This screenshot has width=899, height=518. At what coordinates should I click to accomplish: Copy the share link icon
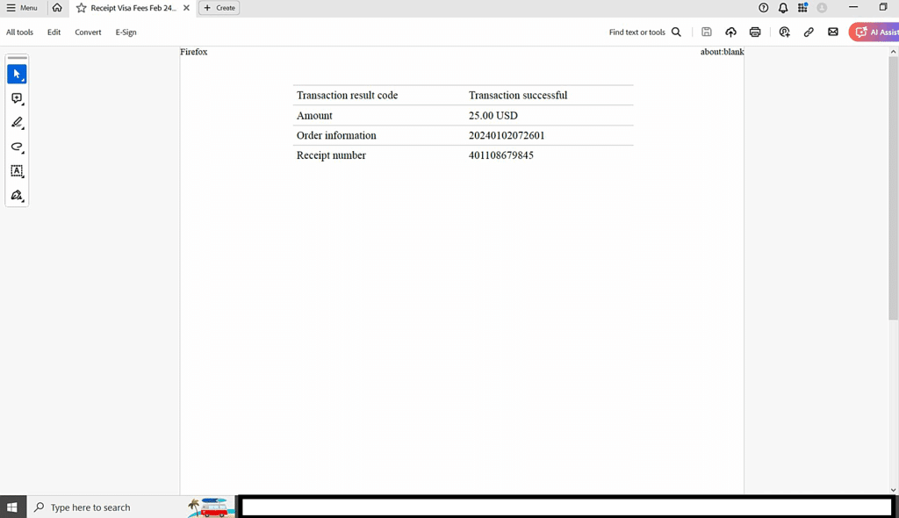[x=809, y=32]
